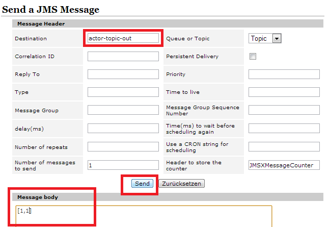This screenshot has width=329, height=227.
Task: Click inside the Message body text area
Action: [143, 216]
